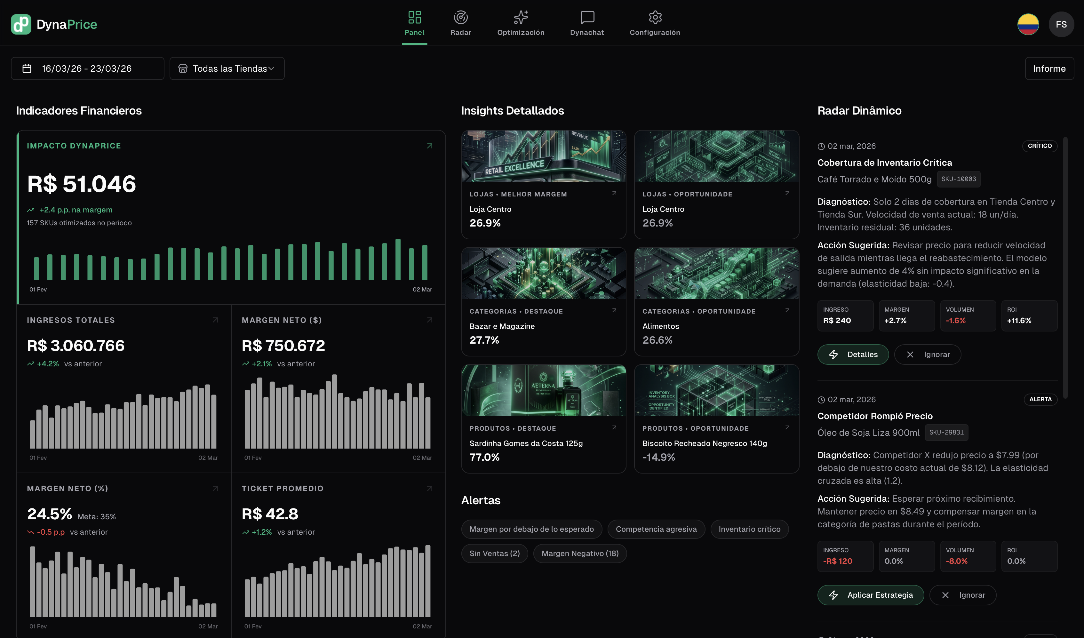Screen dimensions: 1084x638
Task: Open Configuración settings
Action: (654, 24)
